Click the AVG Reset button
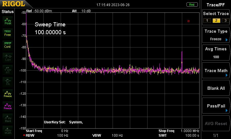The image size is (231, 139). (x=216, y=123)
